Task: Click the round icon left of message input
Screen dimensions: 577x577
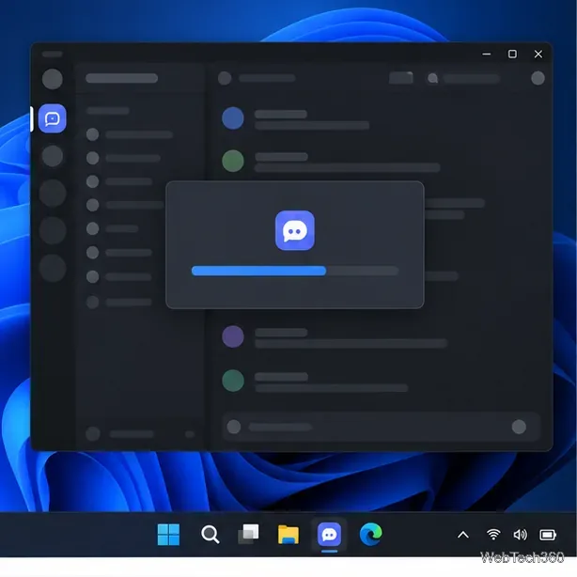Action: point(234,427)
